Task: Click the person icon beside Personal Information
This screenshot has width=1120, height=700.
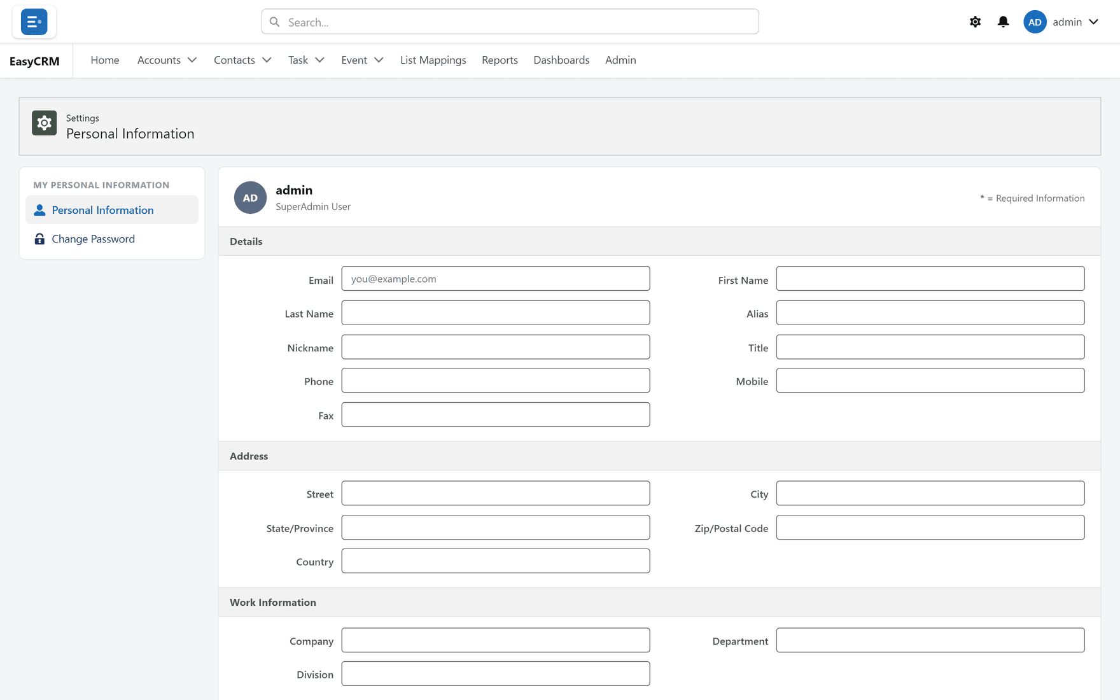Action: (x=39, y=210)
